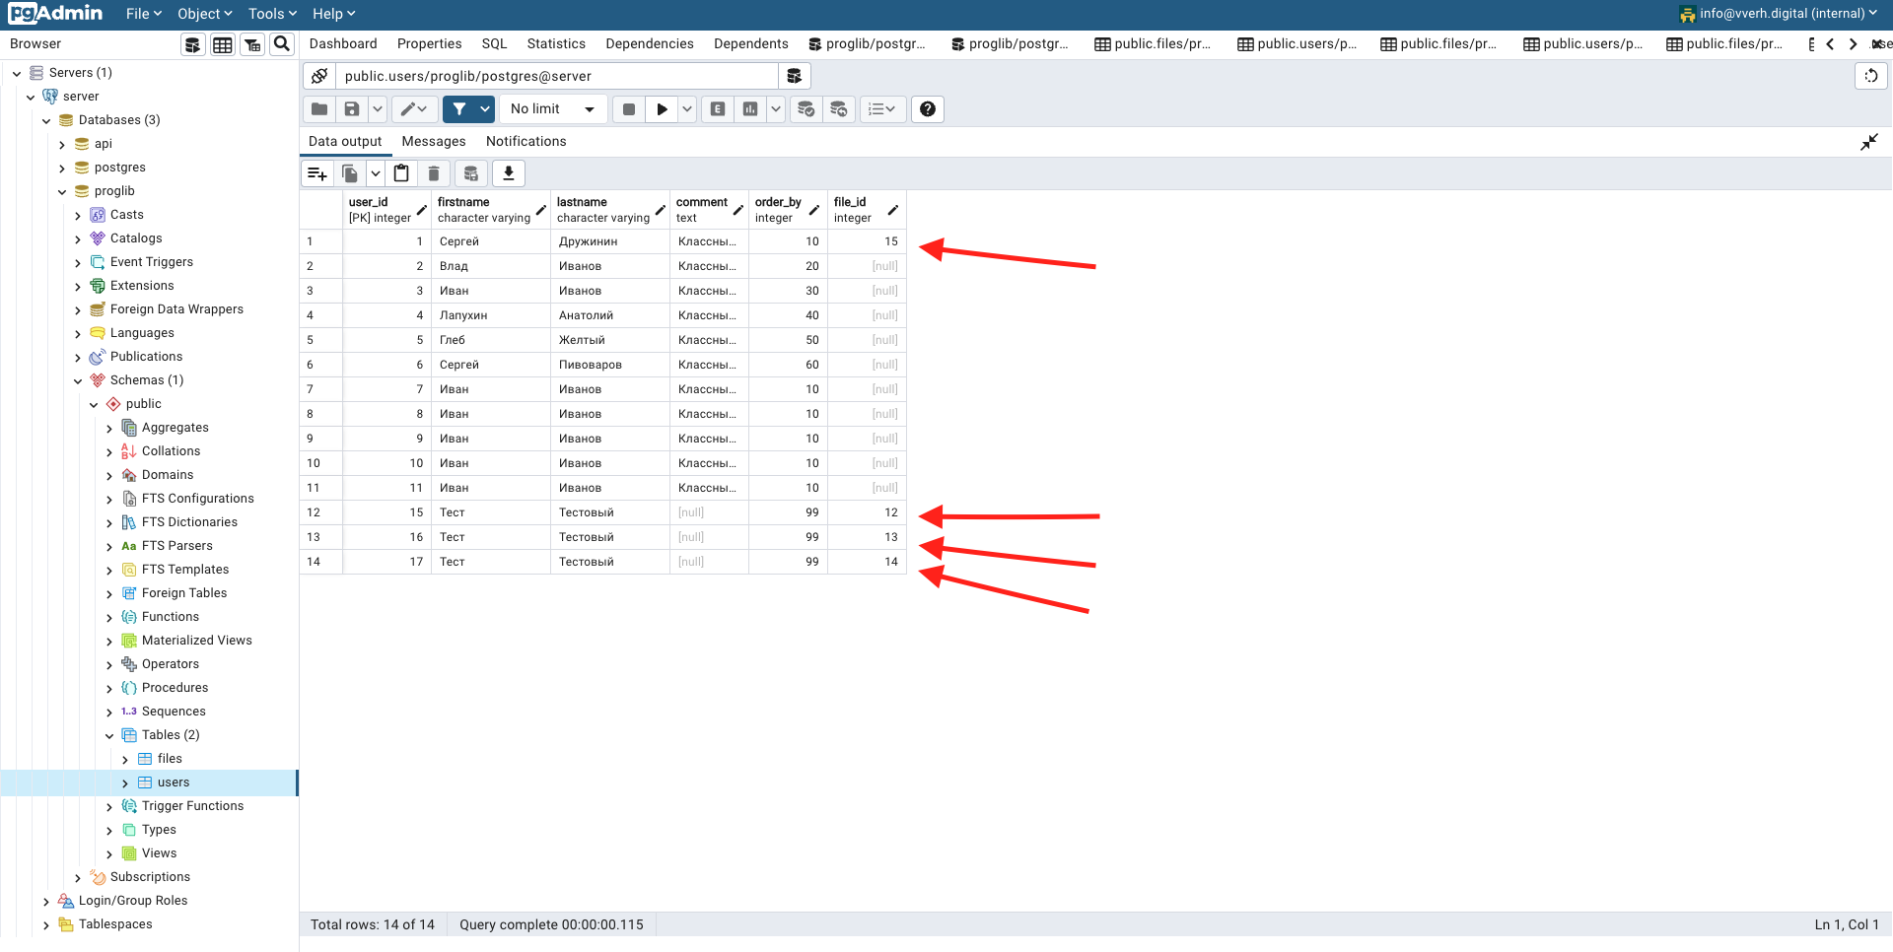Open the user account menu info@vverh.digital
Screen dimensions: 1893x952
1778,14
